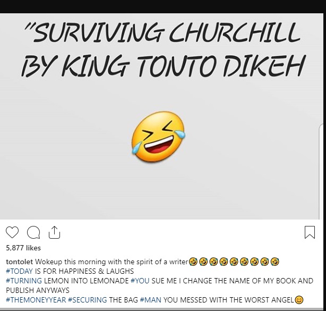
Task: Click the side panel edge at right
Action: [322, 171]
